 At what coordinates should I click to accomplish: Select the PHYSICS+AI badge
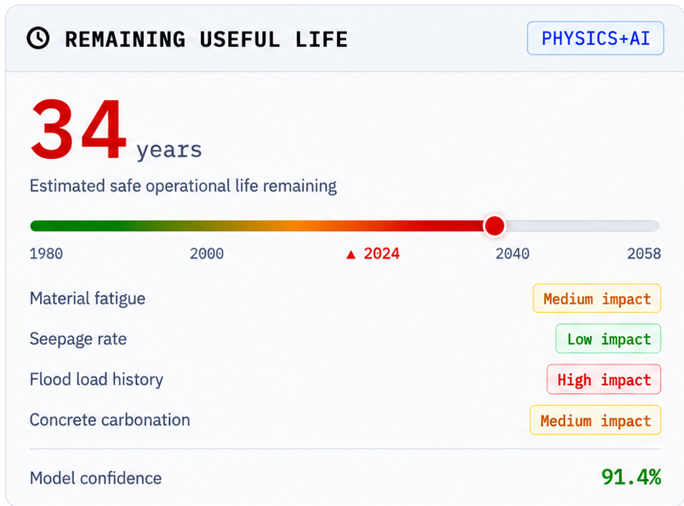(596, 38)
